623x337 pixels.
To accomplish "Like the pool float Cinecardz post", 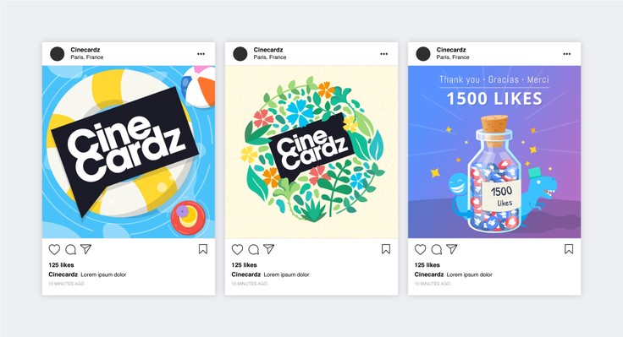I will click(x=54, y=249).
